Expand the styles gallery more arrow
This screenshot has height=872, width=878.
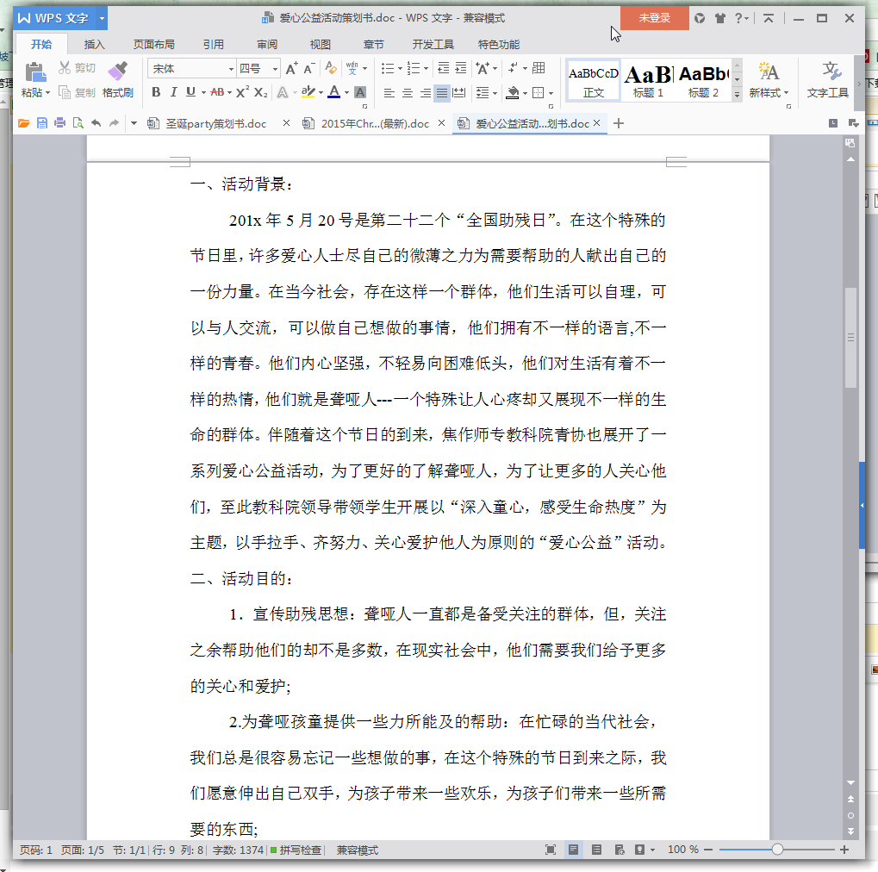737,94
